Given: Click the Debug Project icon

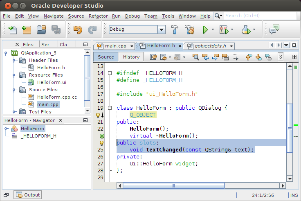Looking at the screenshot, I should (x=224, y=29).
